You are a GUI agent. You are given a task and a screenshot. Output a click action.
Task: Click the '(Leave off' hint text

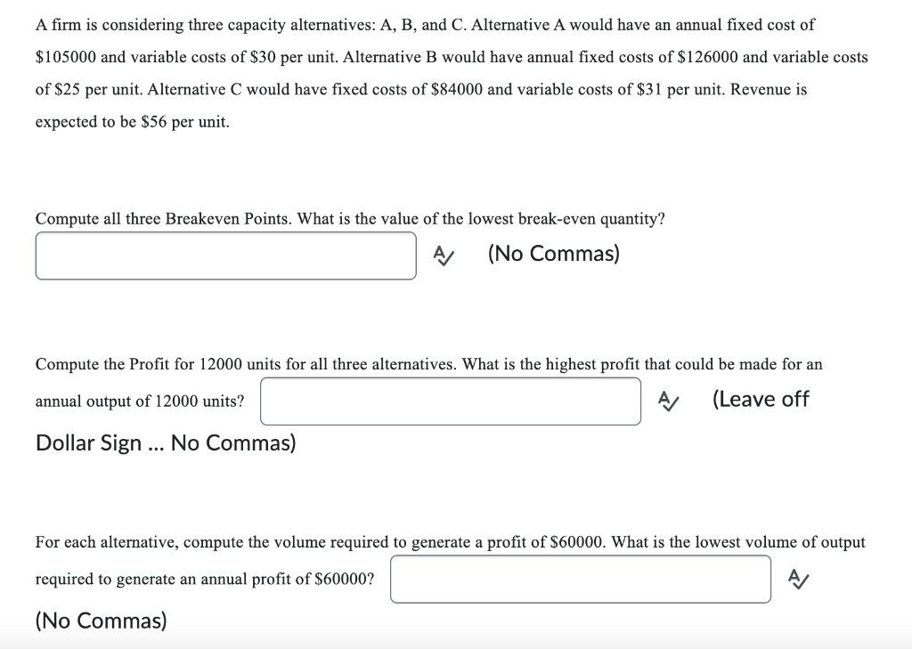[x=761, y=400]
